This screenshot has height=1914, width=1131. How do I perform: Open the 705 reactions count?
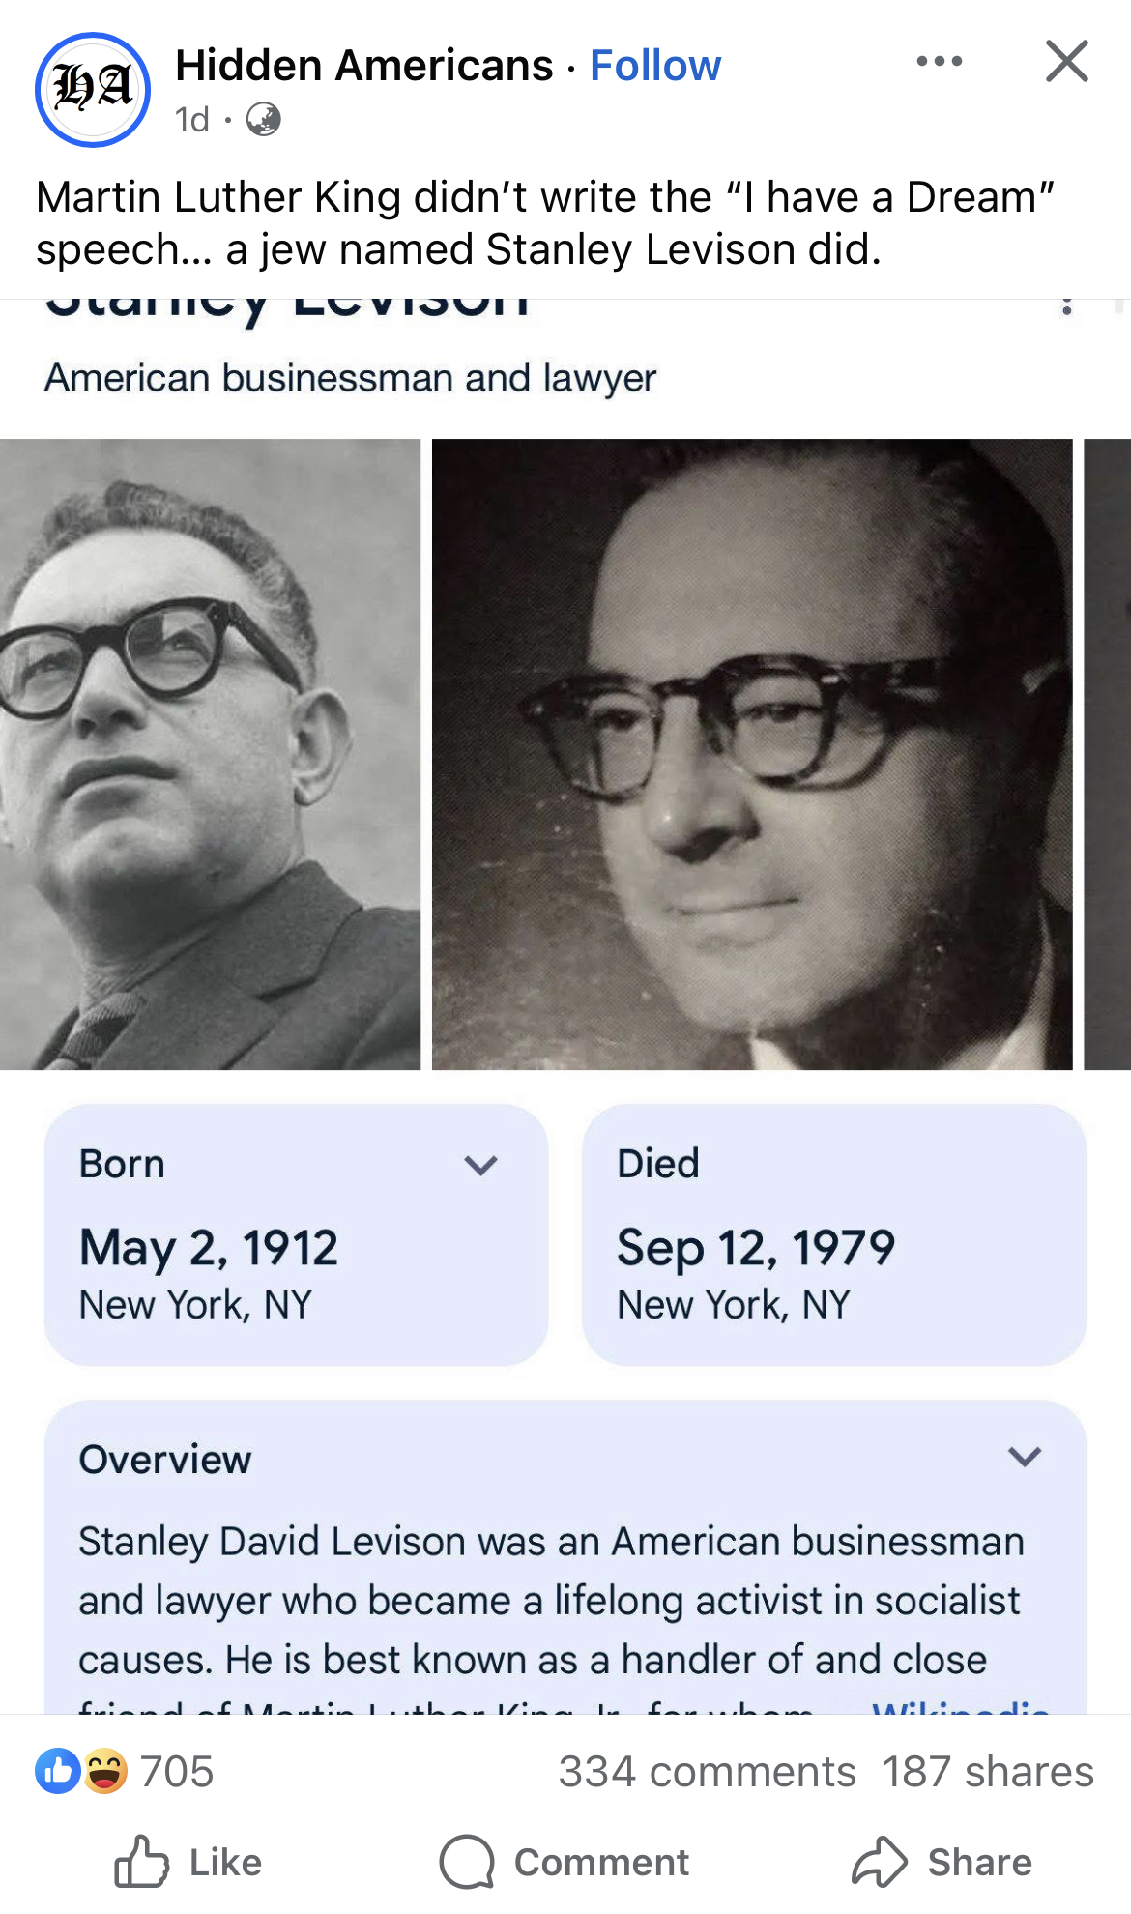pos(177,1772)
